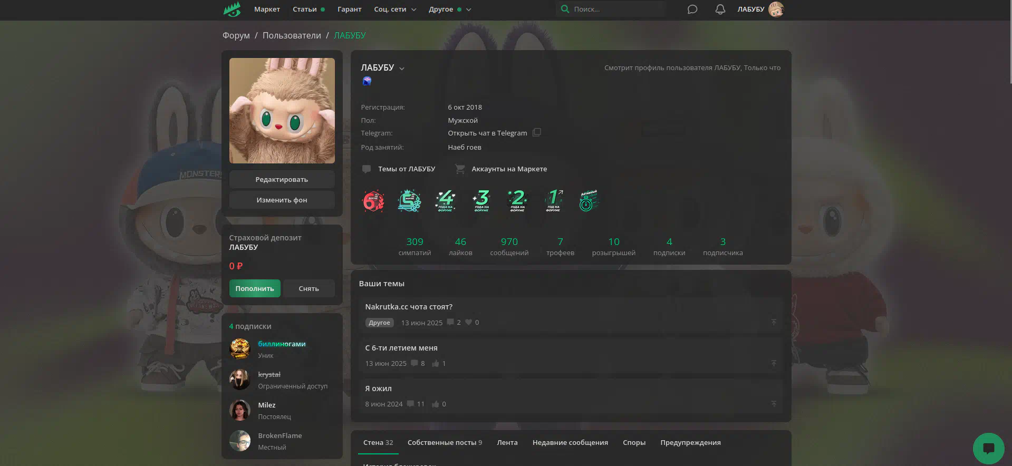Open the ЛАБУБУ username dropdown chevron
This screenshot has height=466, width=1012.
tap(402, 69)
